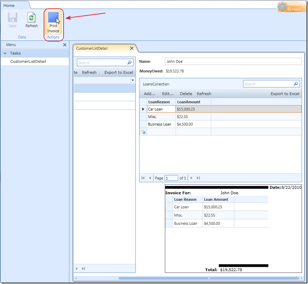Select the $4,500.00 cell in loans grid
308x284 pixels.
coord(193,124)
